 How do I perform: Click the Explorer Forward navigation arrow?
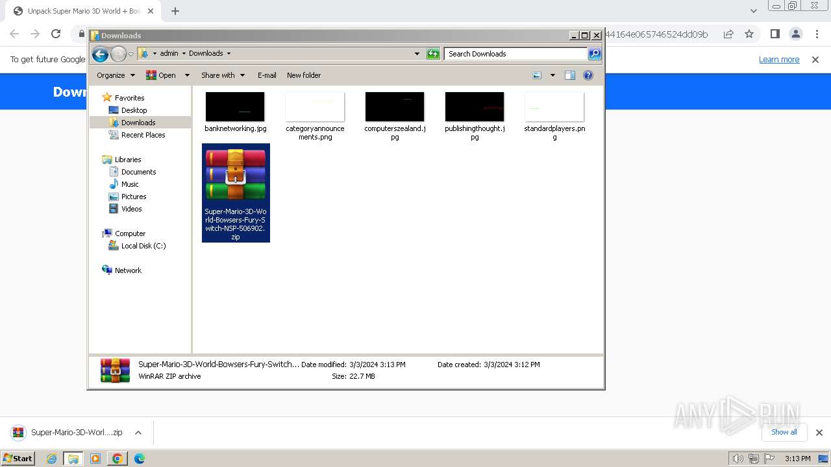coord(118,54)
